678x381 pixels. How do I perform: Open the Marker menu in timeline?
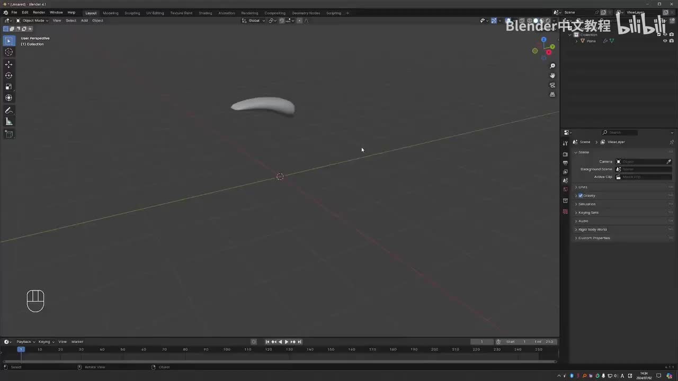pyautogui.click(x=77, y=342)
